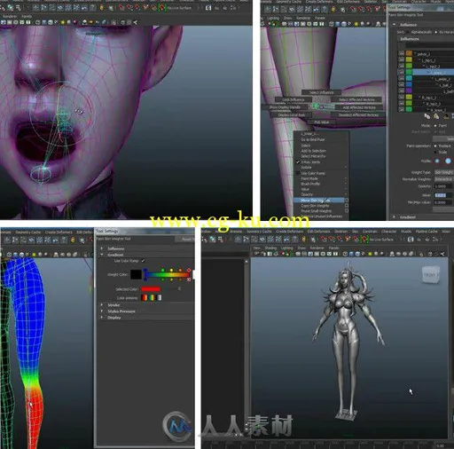Choose Select Hierarchy in context menu
454x449 pixels.
pos(313,156)
